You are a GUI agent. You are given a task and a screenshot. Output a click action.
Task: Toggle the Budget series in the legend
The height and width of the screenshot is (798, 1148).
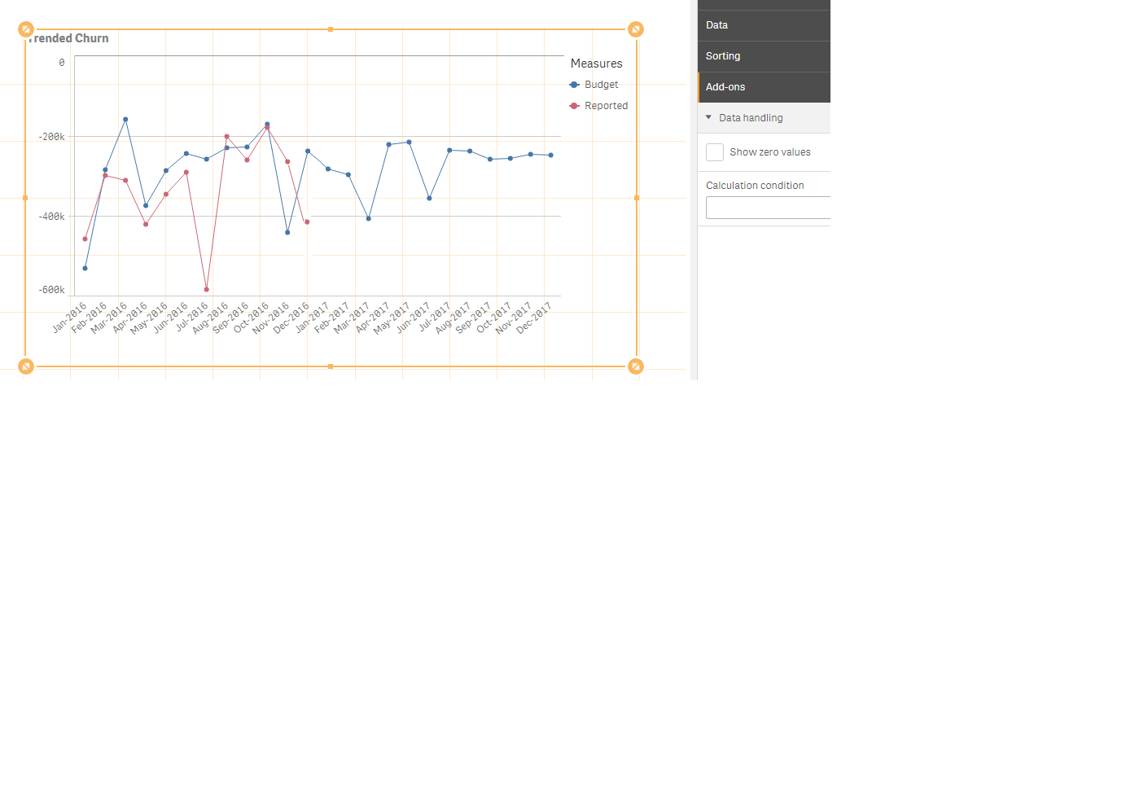click(600, 84)
